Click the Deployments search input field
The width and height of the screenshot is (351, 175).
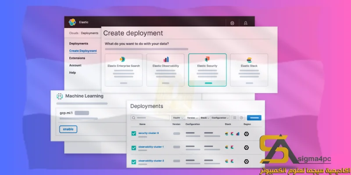[150, 118]
